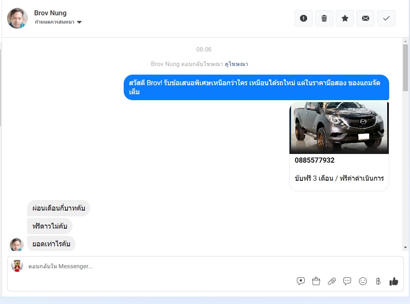
Task: Star this conversation for follow-up
Action: pyautogui.click(x=345, y=18)
